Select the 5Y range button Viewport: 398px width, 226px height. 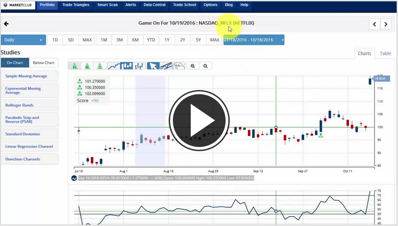[198, 40]
